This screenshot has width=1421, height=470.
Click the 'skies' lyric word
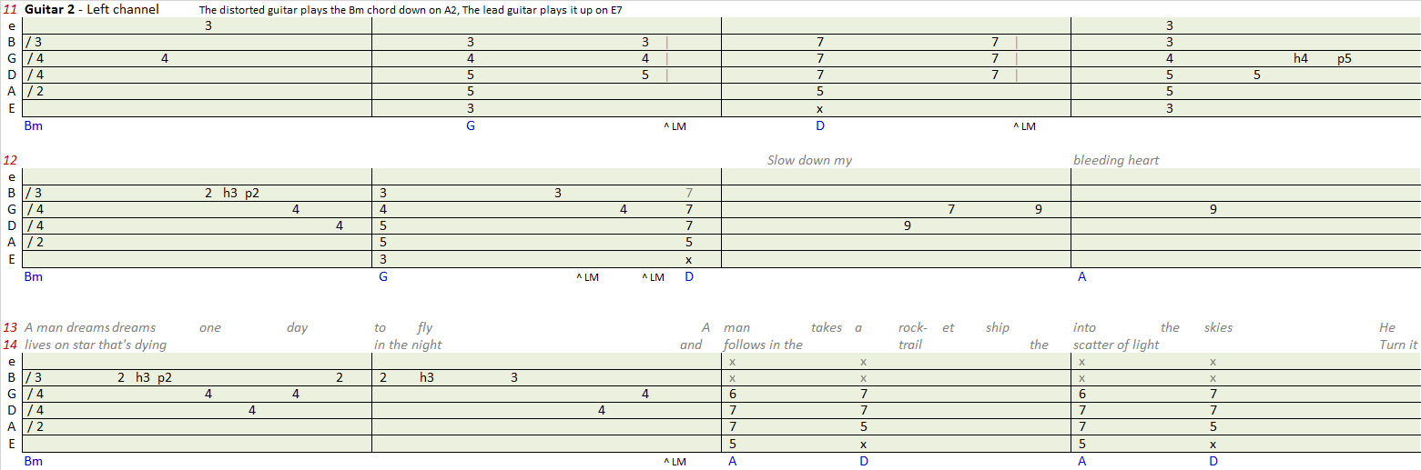point(1218,327)
